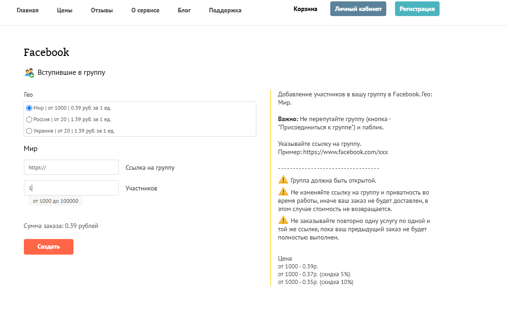Go to the Цены page
The height and width of the screenshot is (317, 508).
pyautogui.click(x=64, y=11)
